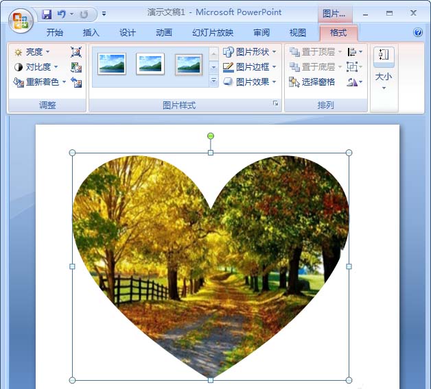Screen dimensions: 431x389
Task: Click the top-right corner handle of the picture
Action: [349, 153]
